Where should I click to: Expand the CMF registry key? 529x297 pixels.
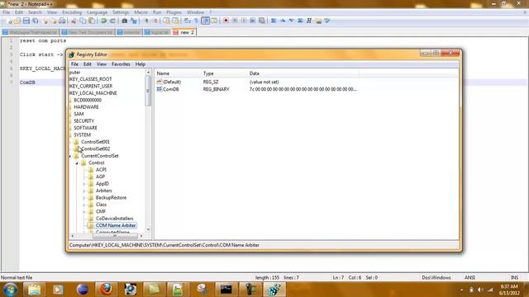pos(84,212)
